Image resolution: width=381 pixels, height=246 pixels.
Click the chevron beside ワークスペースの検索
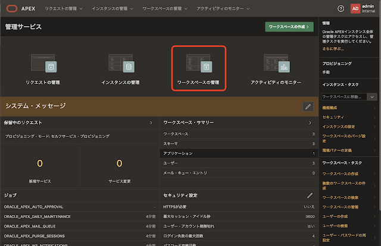tap(374, 197)
